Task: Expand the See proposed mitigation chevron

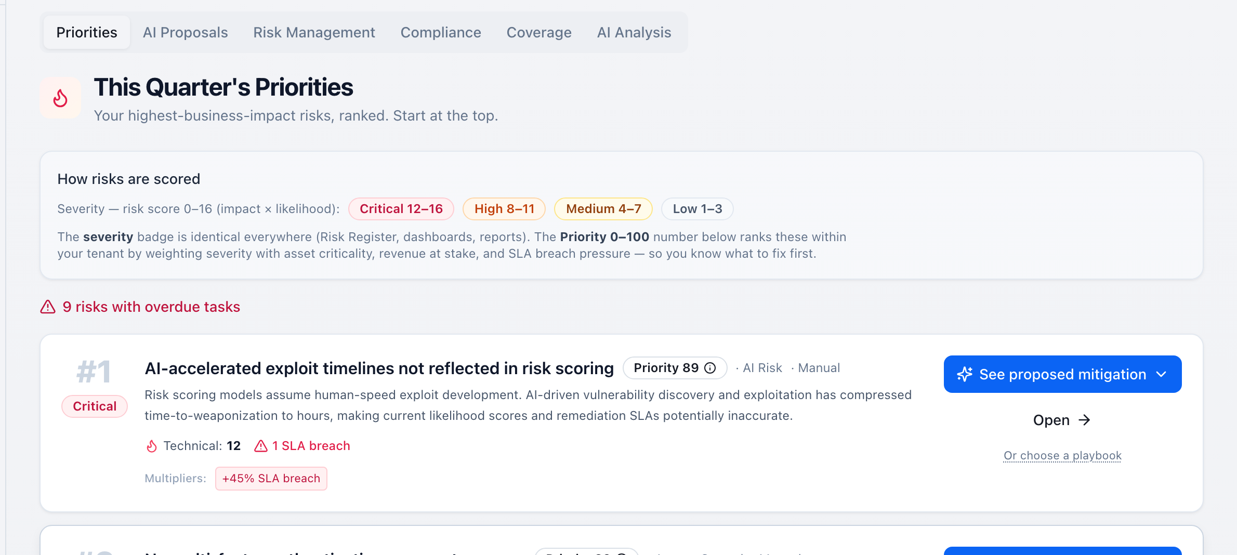Action: pyautogui.click(x=1162, y=374)
